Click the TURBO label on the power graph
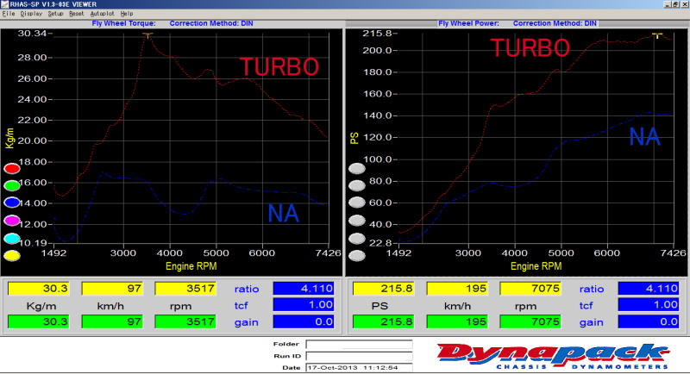This screenshot has width=690, height=374. coord(530,48)
